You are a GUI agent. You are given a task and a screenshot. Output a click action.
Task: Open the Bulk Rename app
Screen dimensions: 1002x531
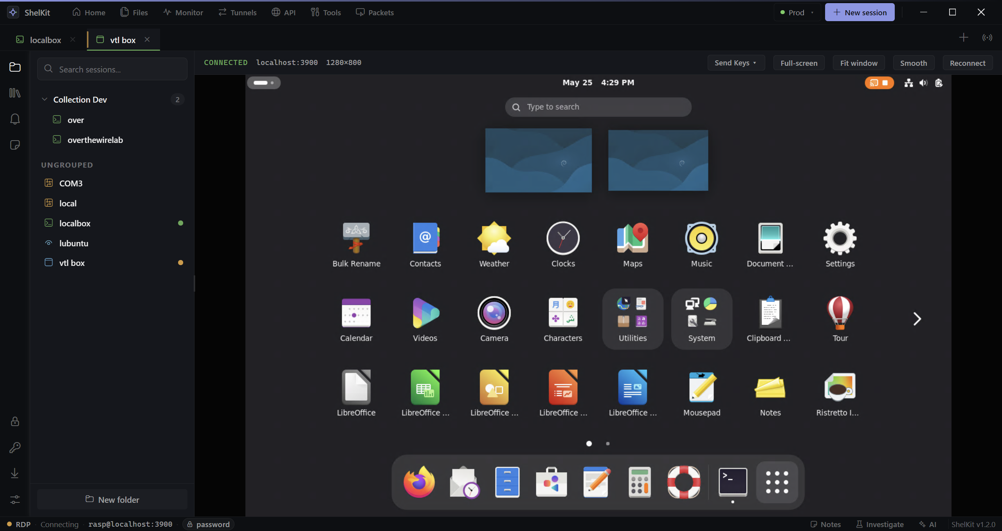356,245
